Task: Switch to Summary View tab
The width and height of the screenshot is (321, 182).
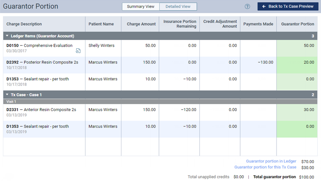Action: [141, 7]
